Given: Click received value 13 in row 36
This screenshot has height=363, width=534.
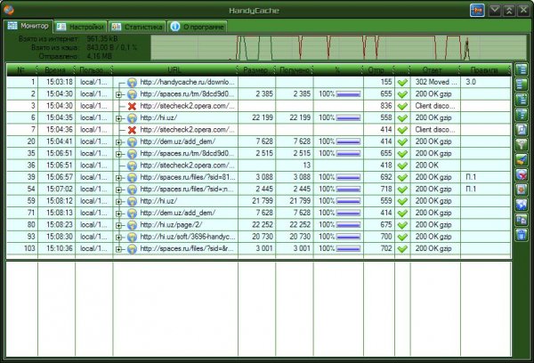Looking at the screenshot, I should (307, 165).
